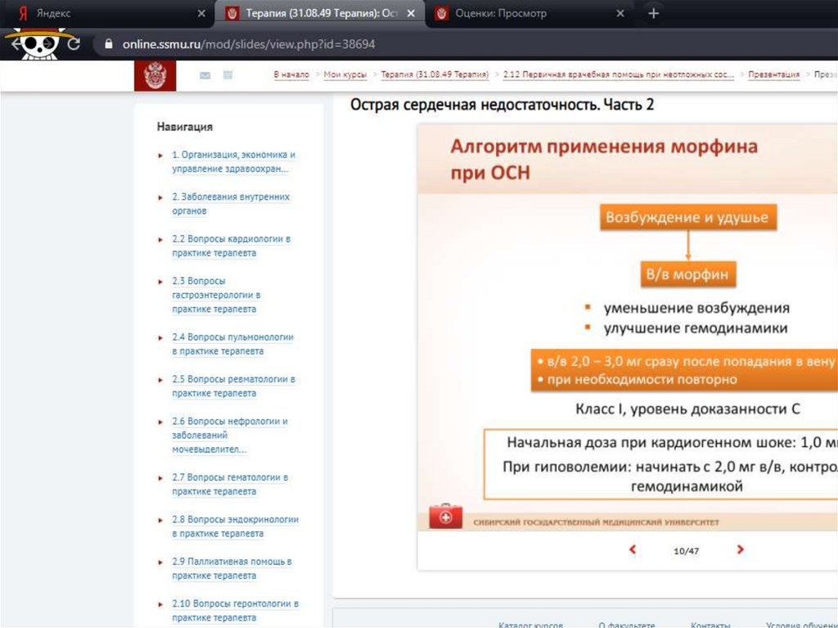Focus the online.ssmu.ru address bar
838x628 pixels.
pos(249,44)
